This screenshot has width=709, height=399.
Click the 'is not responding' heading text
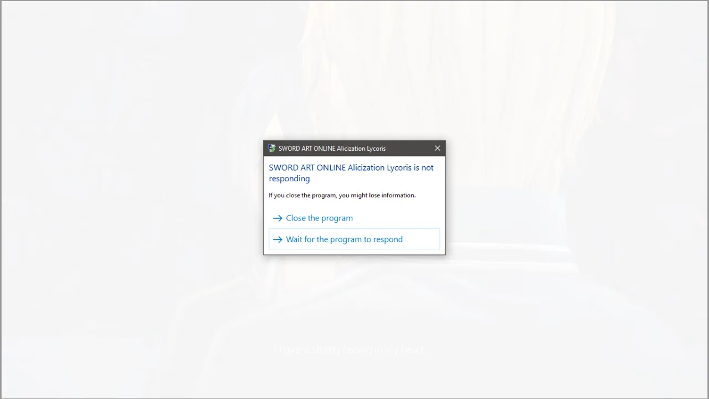351,173
